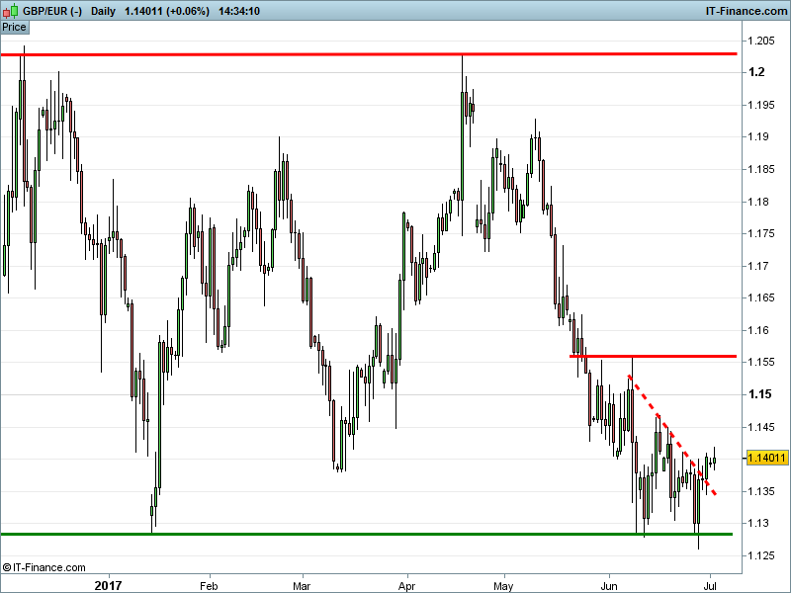Click the 1.155 price axis label
Screen dimensions: 791x593
[760, 362]
